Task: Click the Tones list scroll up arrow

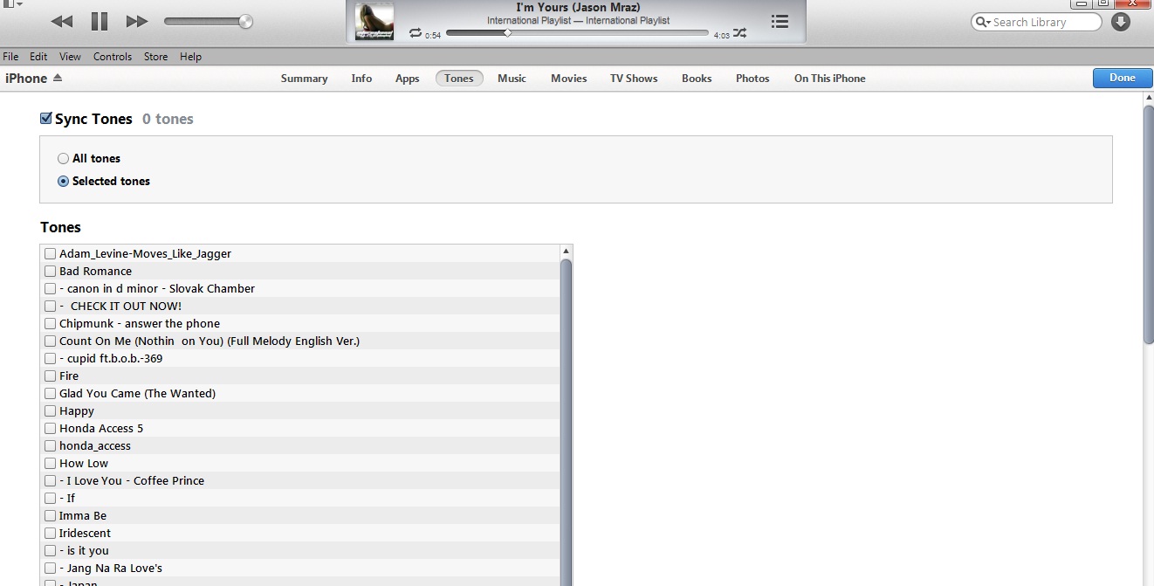Action: tap(566, 252)
